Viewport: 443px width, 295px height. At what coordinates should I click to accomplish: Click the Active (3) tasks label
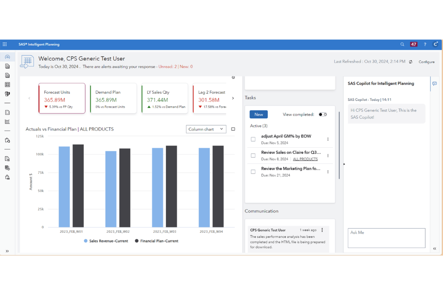pyautogui.click(x=259, y=126)
